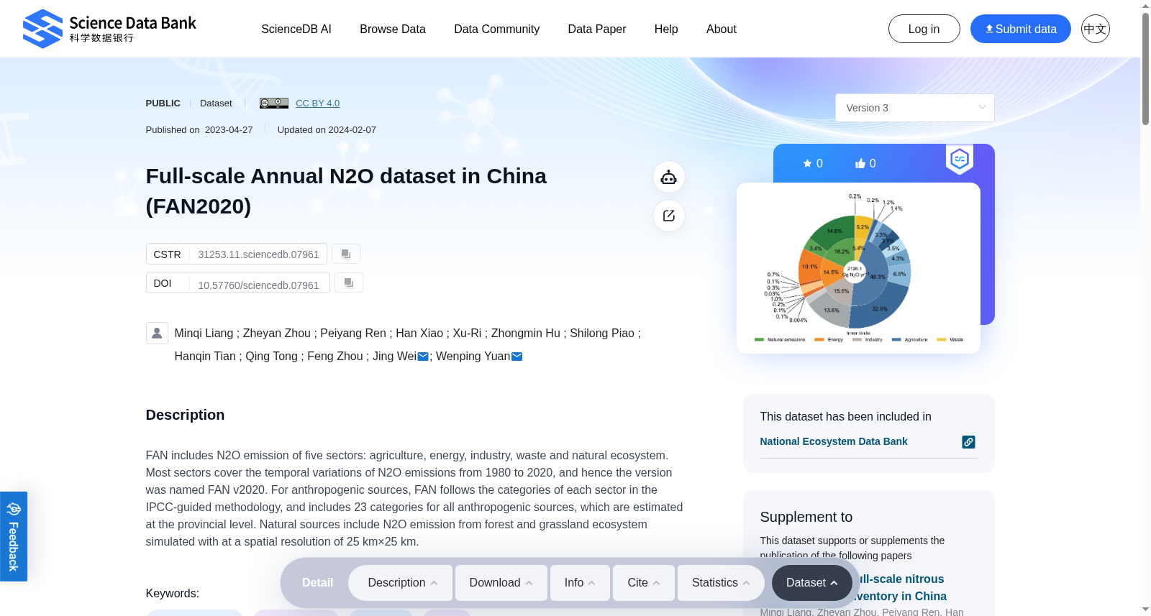Screen dimensions: 1151x616
Task: Click author name Zhongmin Hu
Action: click(x=526, y=334)
